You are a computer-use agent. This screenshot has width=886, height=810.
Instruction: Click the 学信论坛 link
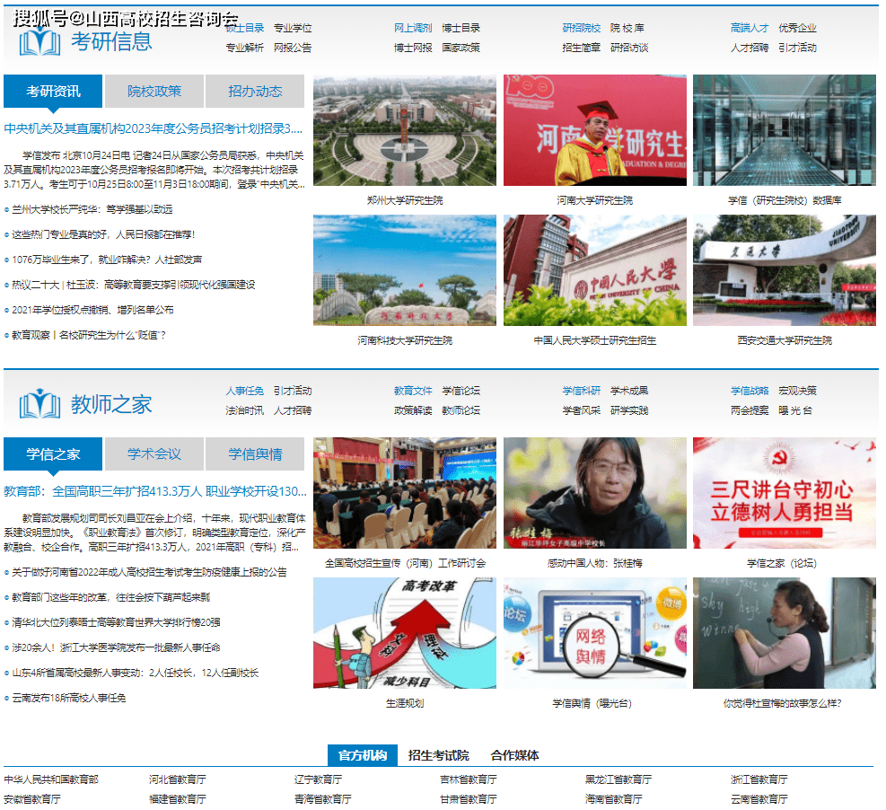pos(461,391)
